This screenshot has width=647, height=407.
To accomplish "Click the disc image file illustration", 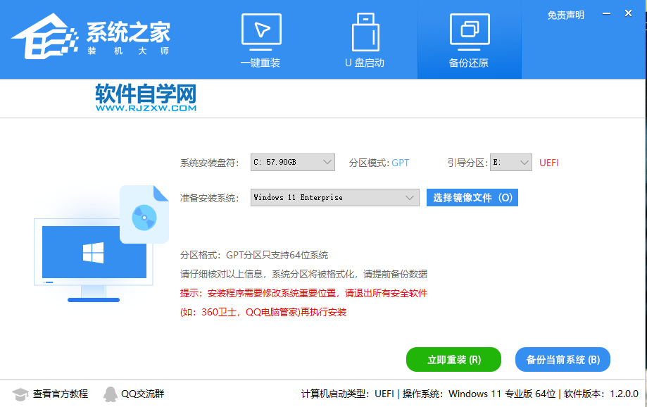I will [144, 215].
